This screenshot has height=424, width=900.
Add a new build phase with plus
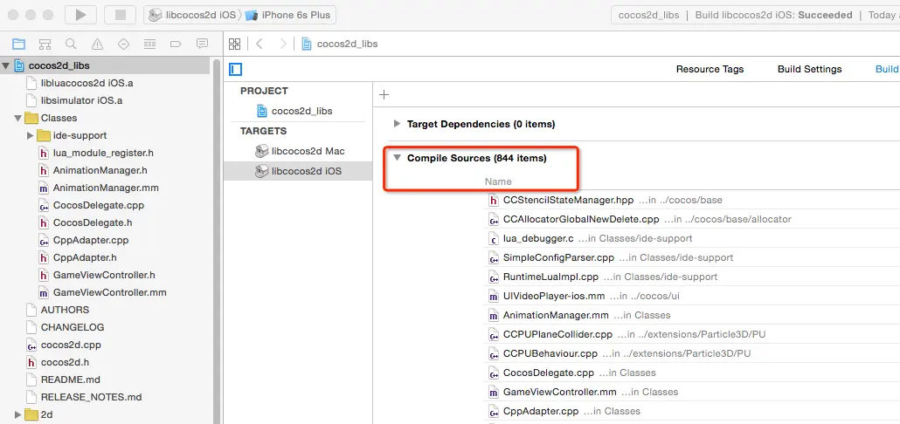384,94
